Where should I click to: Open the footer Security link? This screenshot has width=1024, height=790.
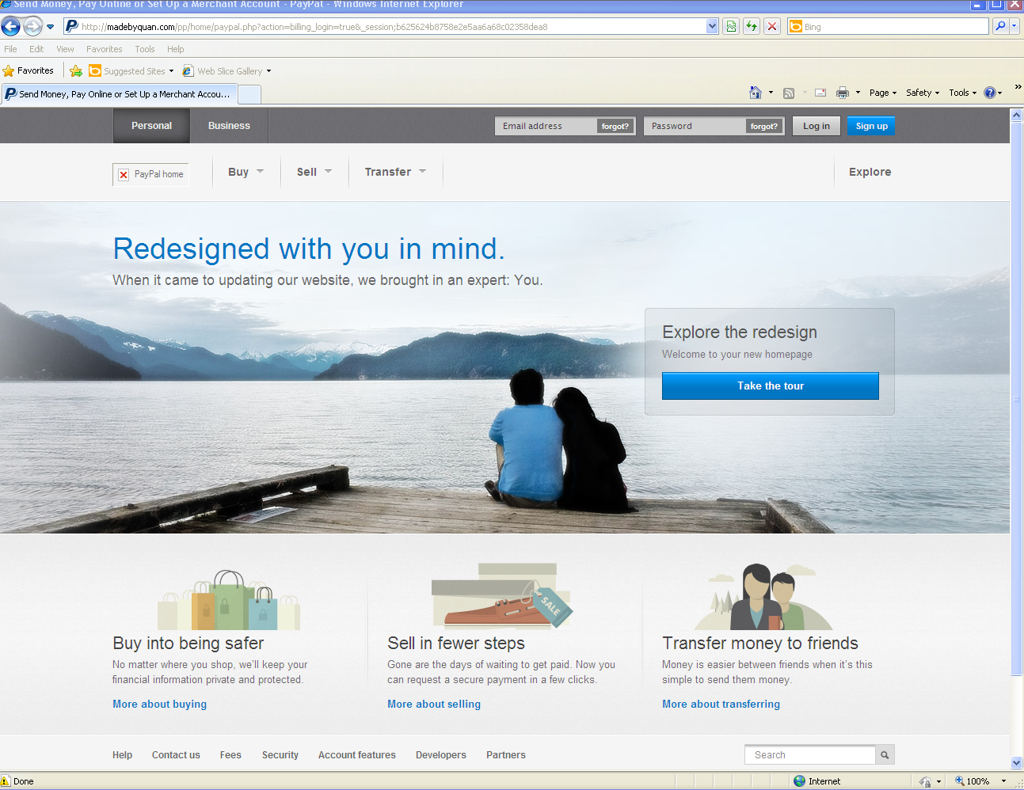coord(280,755)
